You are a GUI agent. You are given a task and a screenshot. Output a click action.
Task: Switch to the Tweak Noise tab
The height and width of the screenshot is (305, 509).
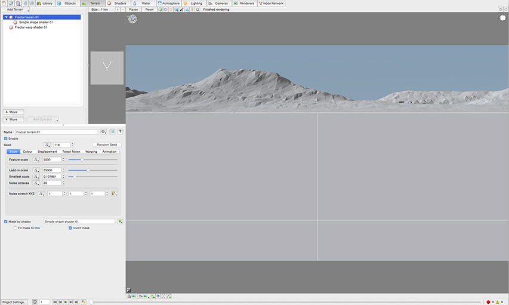tap(71, 152)
